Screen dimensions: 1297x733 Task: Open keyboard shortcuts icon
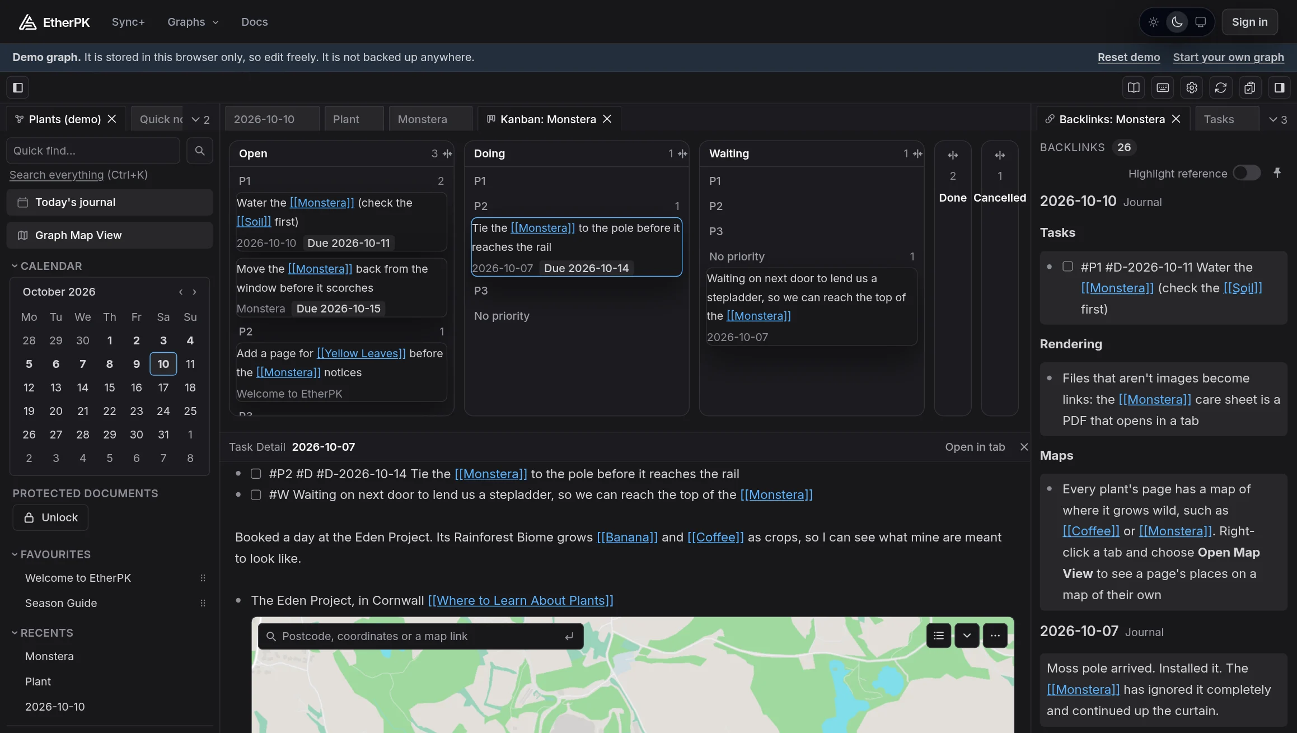point(1163,87)
